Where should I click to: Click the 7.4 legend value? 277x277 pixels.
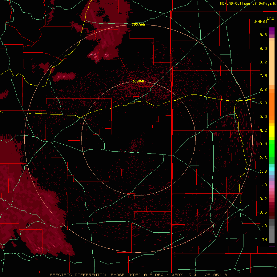click(263, 76)
